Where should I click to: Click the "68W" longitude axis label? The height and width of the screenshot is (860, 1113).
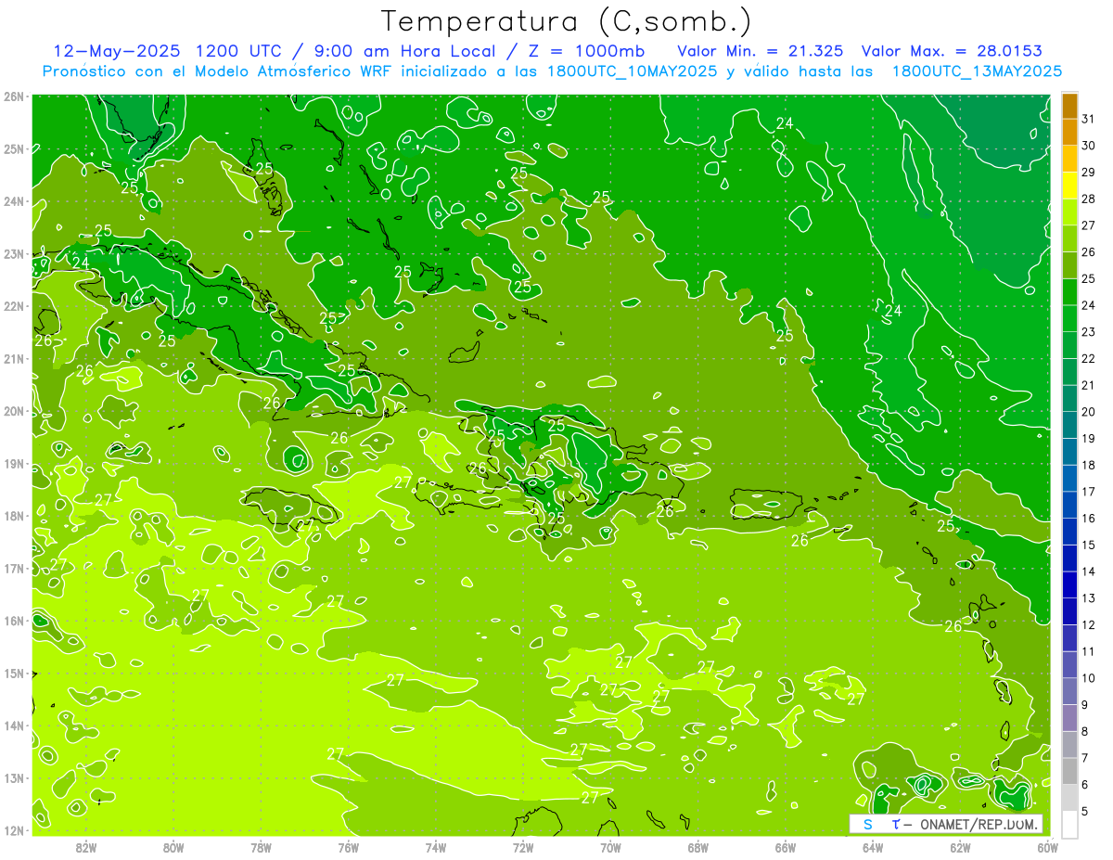pos(698,846)
